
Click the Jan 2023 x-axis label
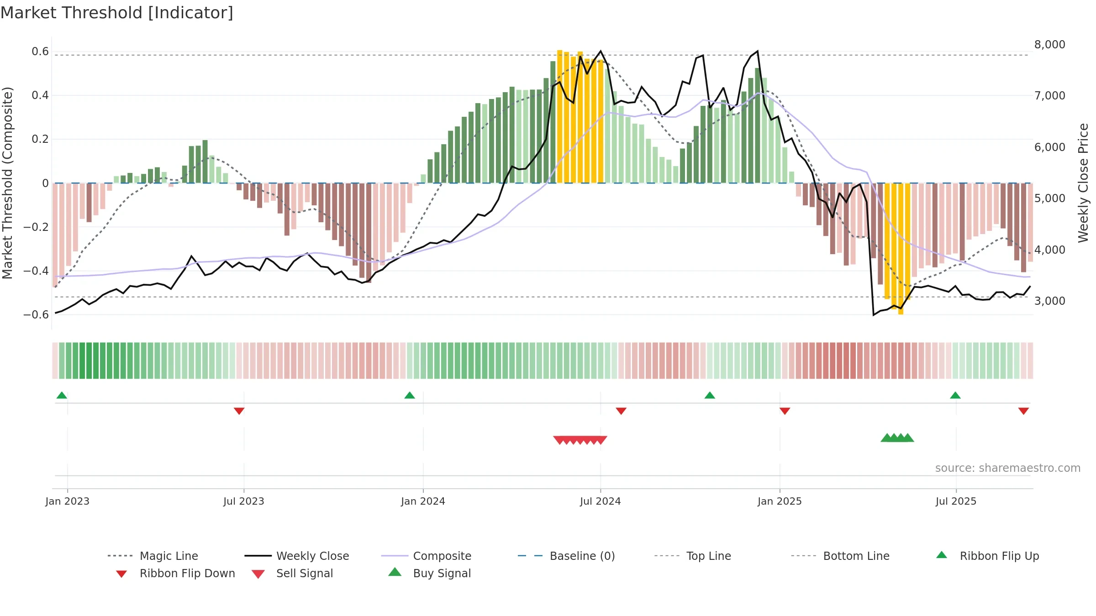[x=68, y=501]
